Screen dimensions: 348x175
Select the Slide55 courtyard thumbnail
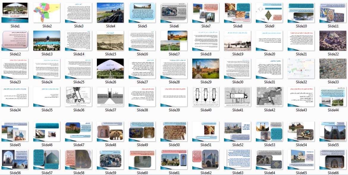pyautogui.click(x=333, y=132)
